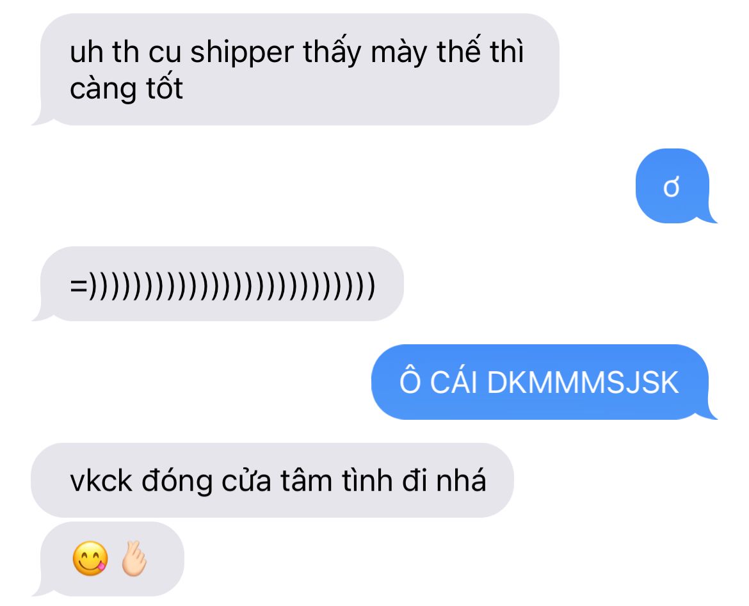Click the words 'càng tốt' in first message
The width and height of the screenshot is (749, 606).
coord(127,89)
